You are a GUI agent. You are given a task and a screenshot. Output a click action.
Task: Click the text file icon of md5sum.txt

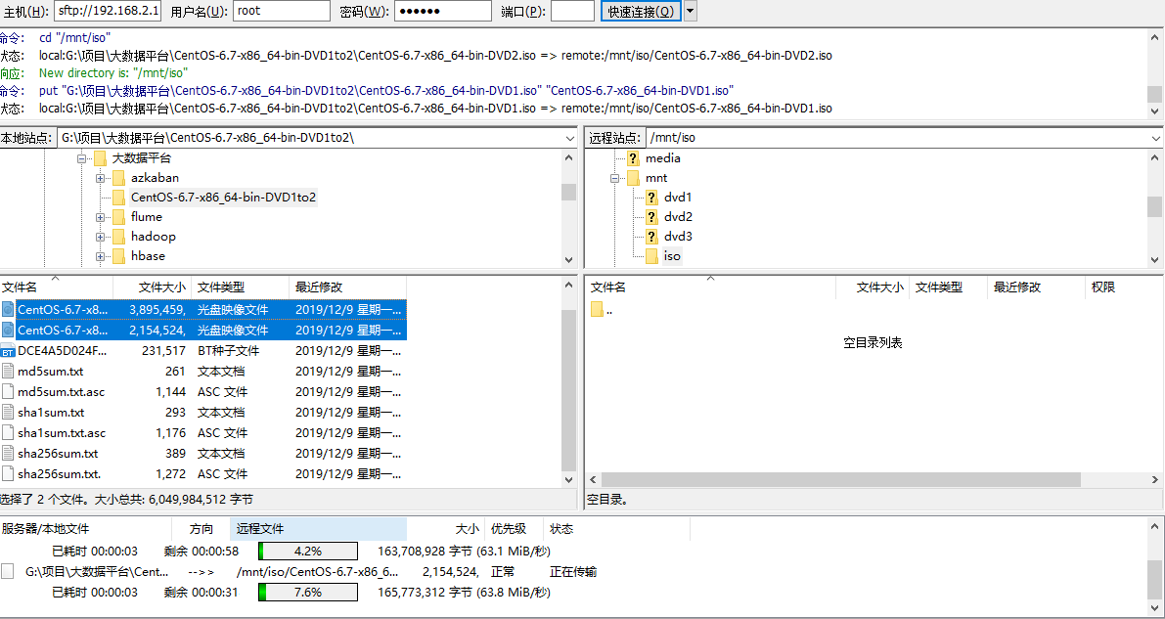click(x=8, y=371)
